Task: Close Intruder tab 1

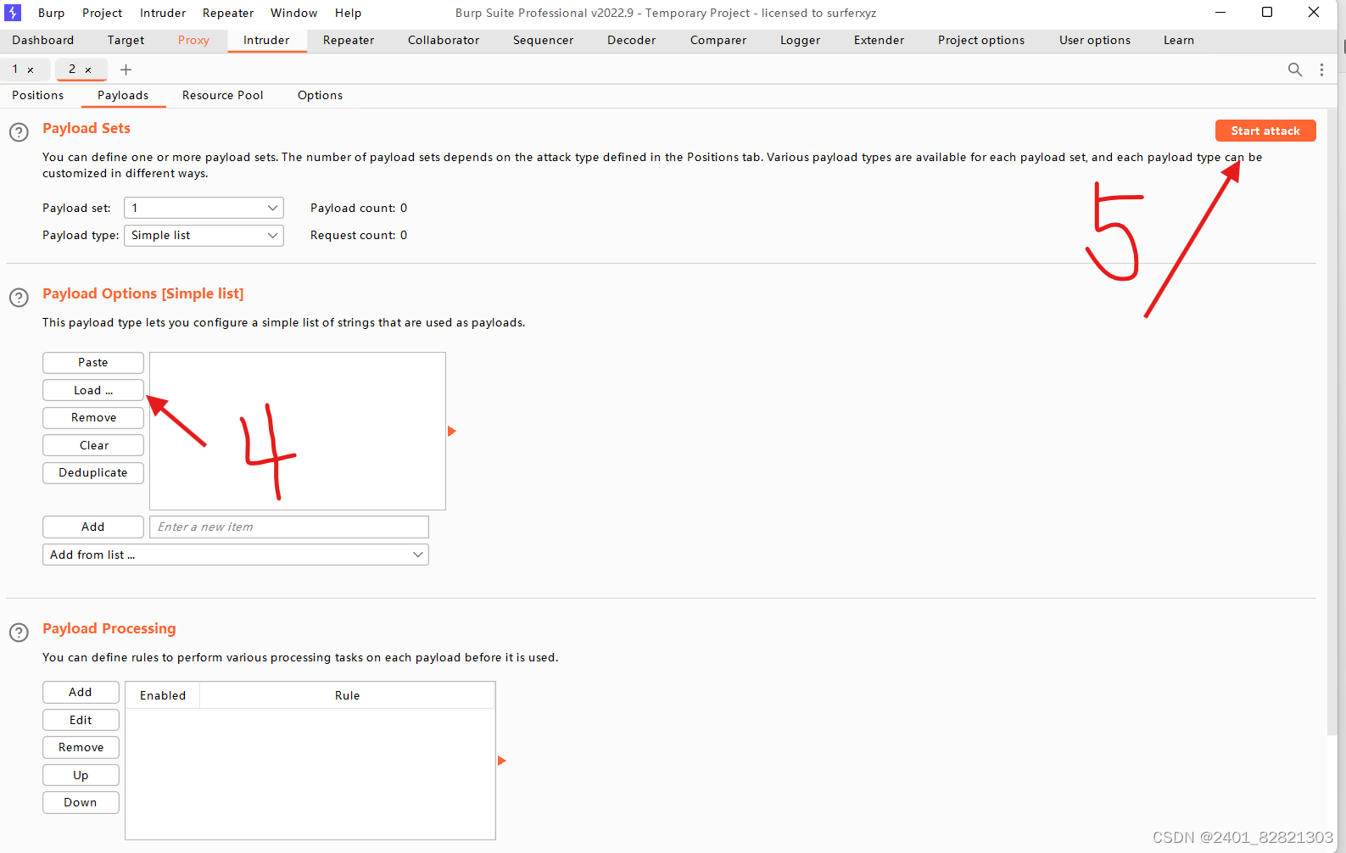Action: [31, 70]
